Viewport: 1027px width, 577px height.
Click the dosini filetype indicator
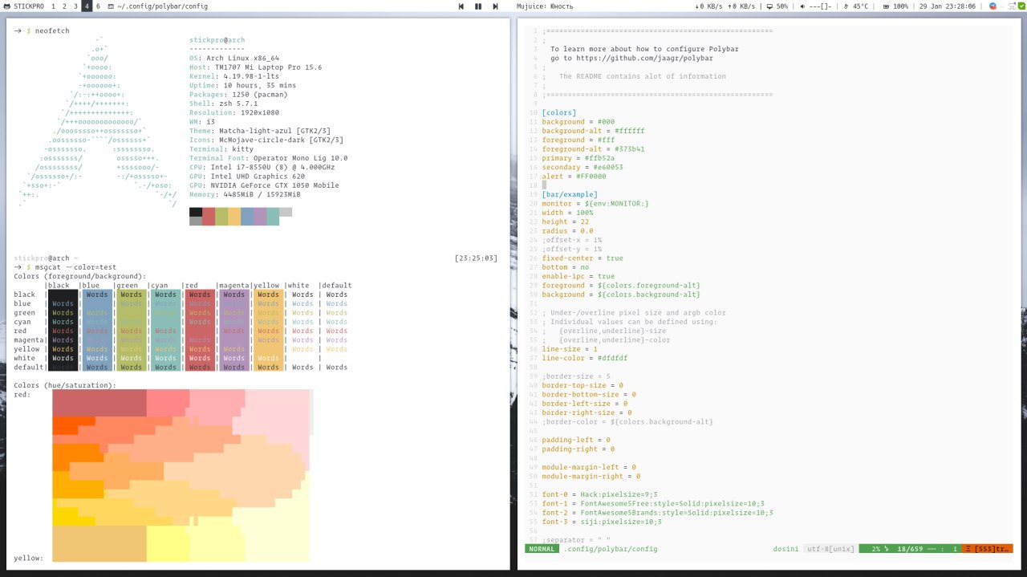click(x=785, y=549)
